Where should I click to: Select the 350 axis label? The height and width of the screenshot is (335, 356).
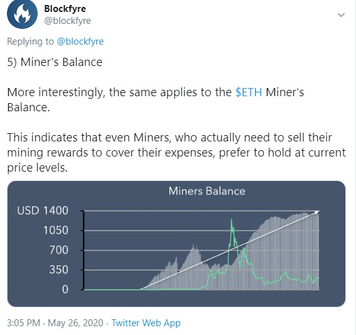pos(59,270)
